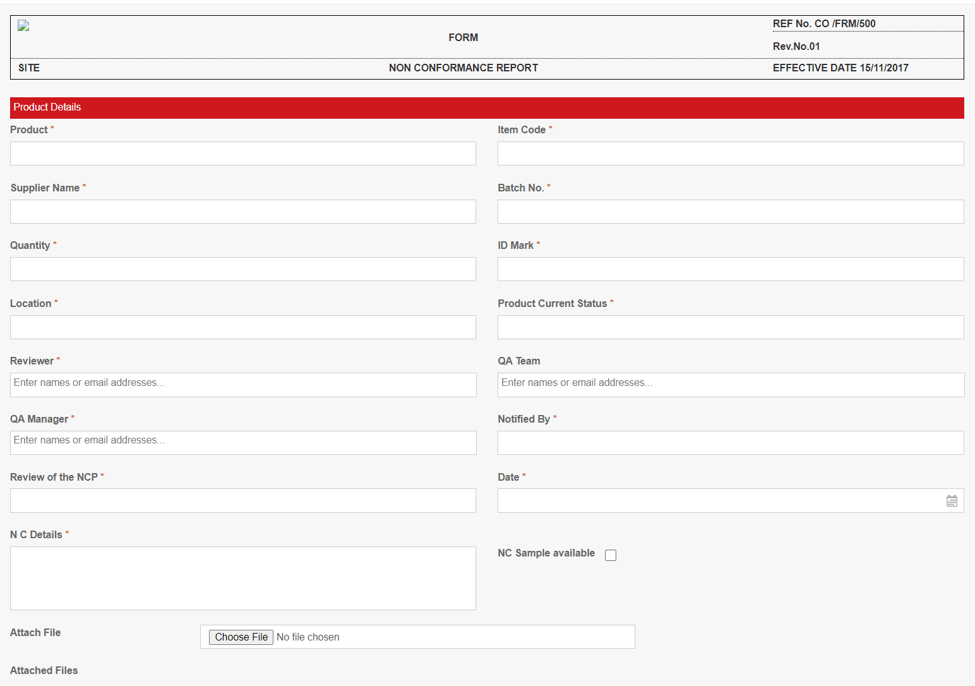Click the Supplier Name input field
The width and height of the screenshot is (975, 686).
pyautogui.click(x=242, y=212)
